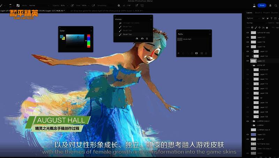Screen dimensions: 279x158
Task: Switch to the Brushes panel tab
Action: 274,13
